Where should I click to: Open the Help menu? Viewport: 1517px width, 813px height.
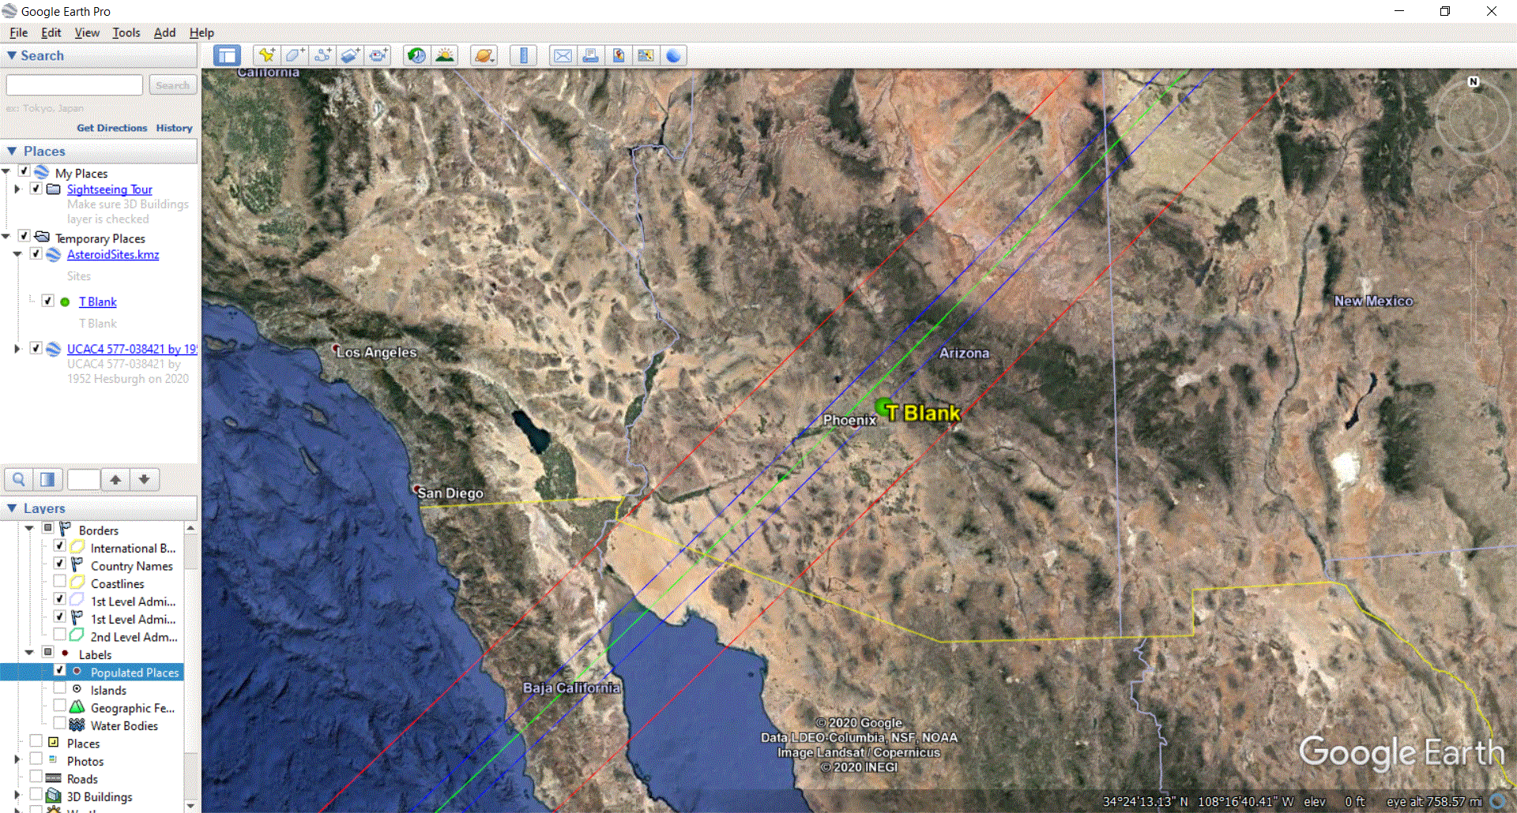click(x=201, y=32)
